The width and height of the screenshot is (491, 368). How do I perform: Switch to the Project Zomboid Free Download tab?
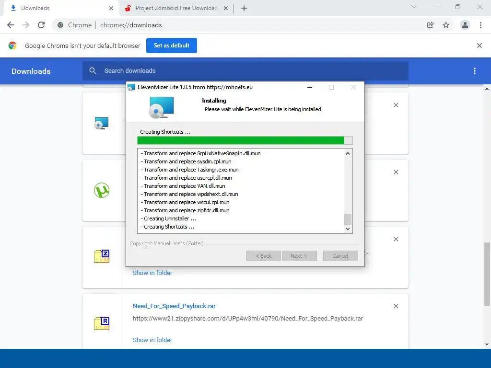tap(176, 8)
